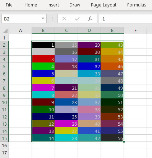Select the column D header
The height and width of the screenshot is (158, 152).
(89, 31)
